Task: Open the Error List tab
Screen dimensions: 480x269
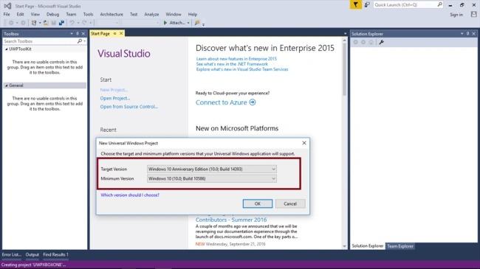Action: [12, 255]
